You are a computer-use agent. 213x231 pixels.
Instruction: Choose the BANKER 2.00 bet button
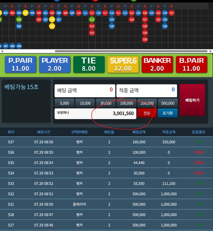pyautogui.click(x=157, y=64)
